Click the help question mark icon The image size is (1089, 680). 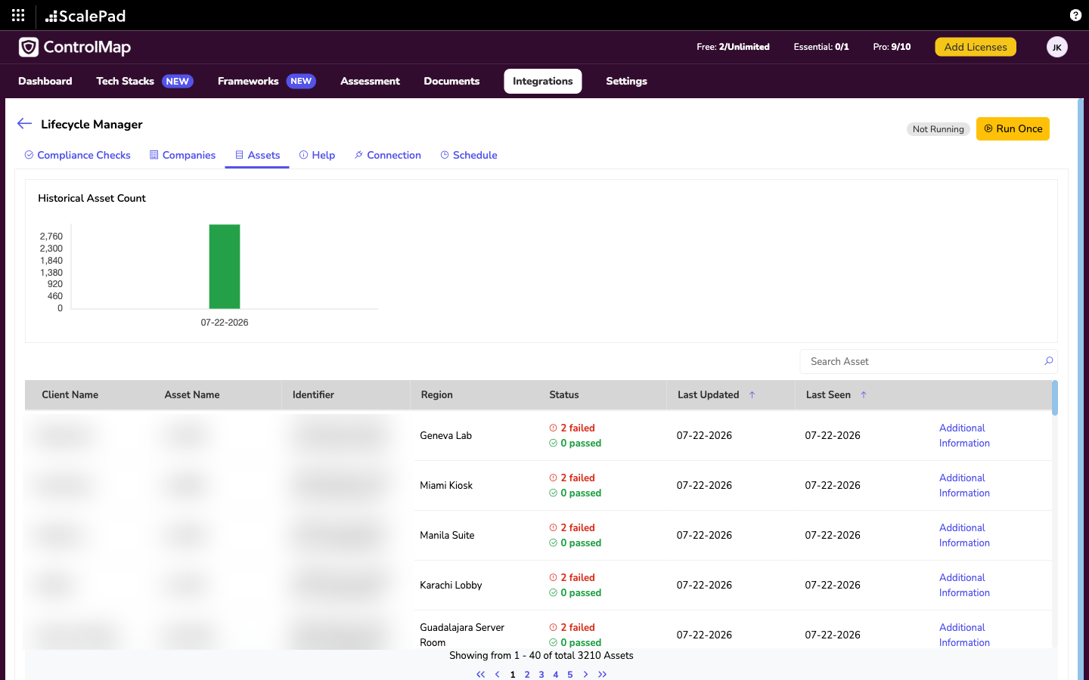pos(1075,15)
